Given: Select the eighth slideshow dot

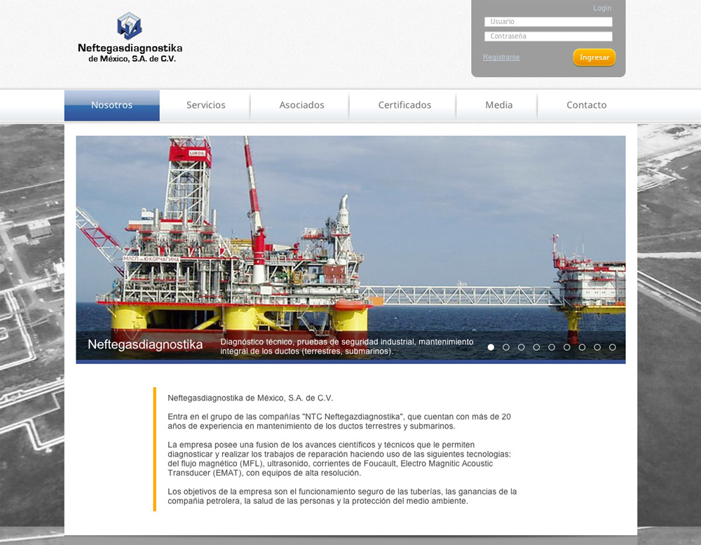Looking at the screenshot, I should coord(597,347).
